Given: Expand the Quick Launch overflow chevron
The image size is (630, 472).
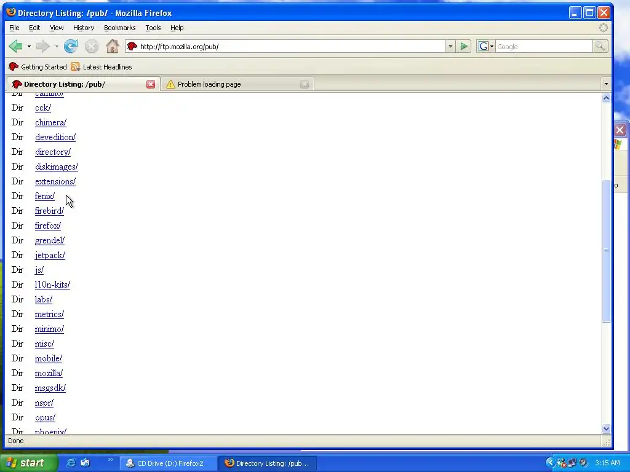Looking at the screenshot, I should [111, 460].
